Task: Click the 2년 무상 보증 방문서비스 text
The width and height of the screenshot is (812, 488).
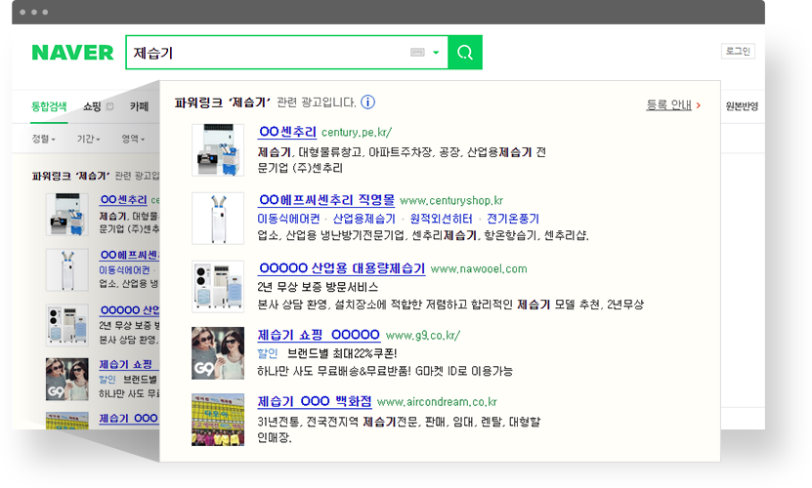Action: (318, 287)
